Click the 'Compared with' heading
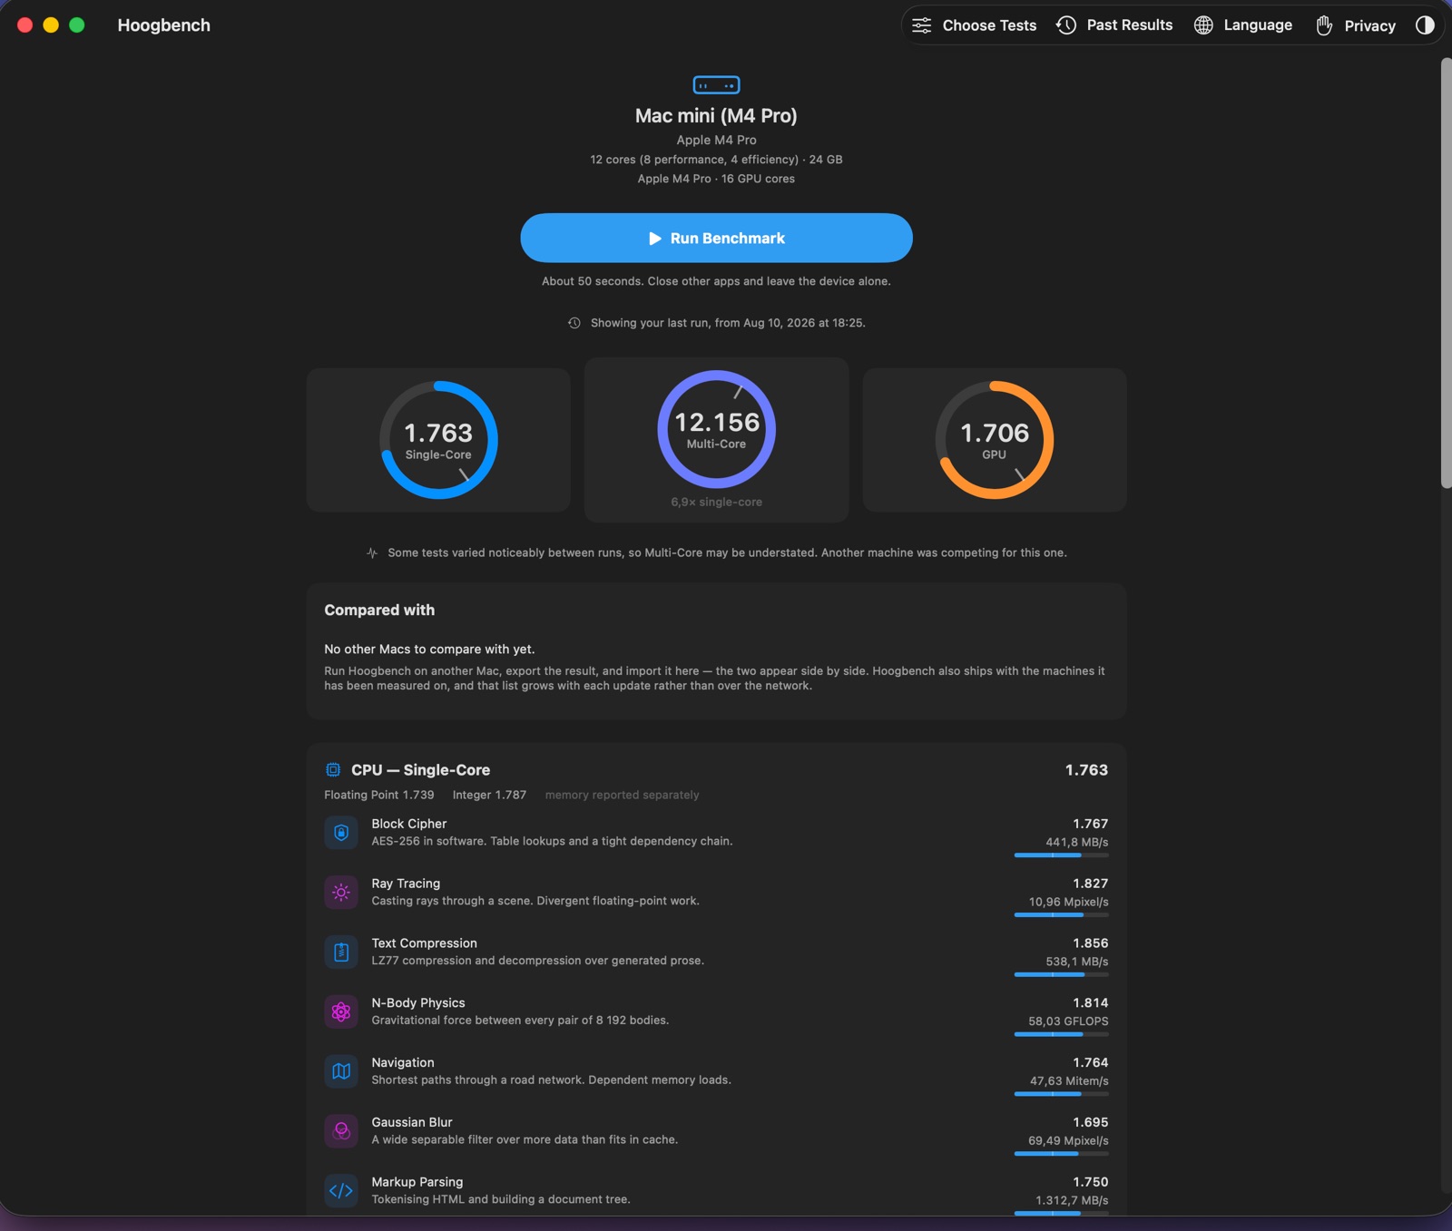 tap(379, 611)
